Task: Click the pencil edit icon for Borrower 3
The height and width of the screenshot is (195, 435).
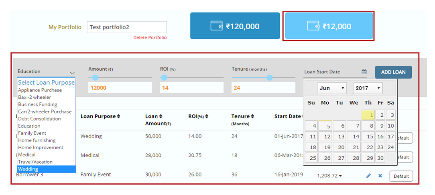Action: point(368,176)
